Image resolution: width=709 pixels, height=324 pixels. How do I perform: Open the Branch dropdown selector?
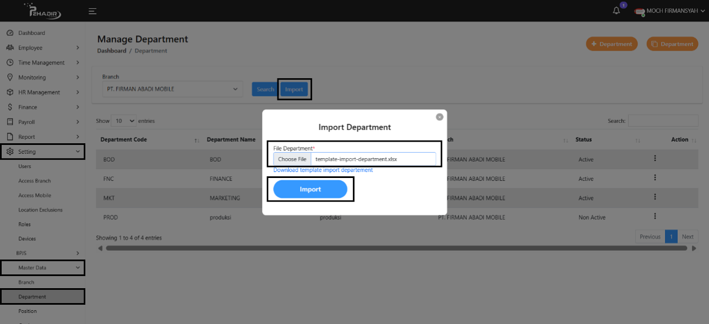point(172,89)
